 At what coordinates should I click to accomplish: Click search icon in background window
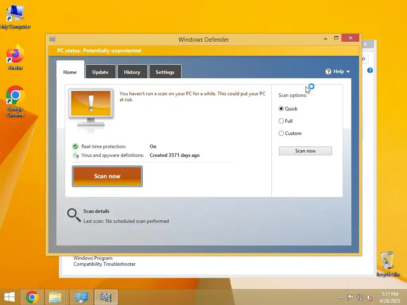364,59
